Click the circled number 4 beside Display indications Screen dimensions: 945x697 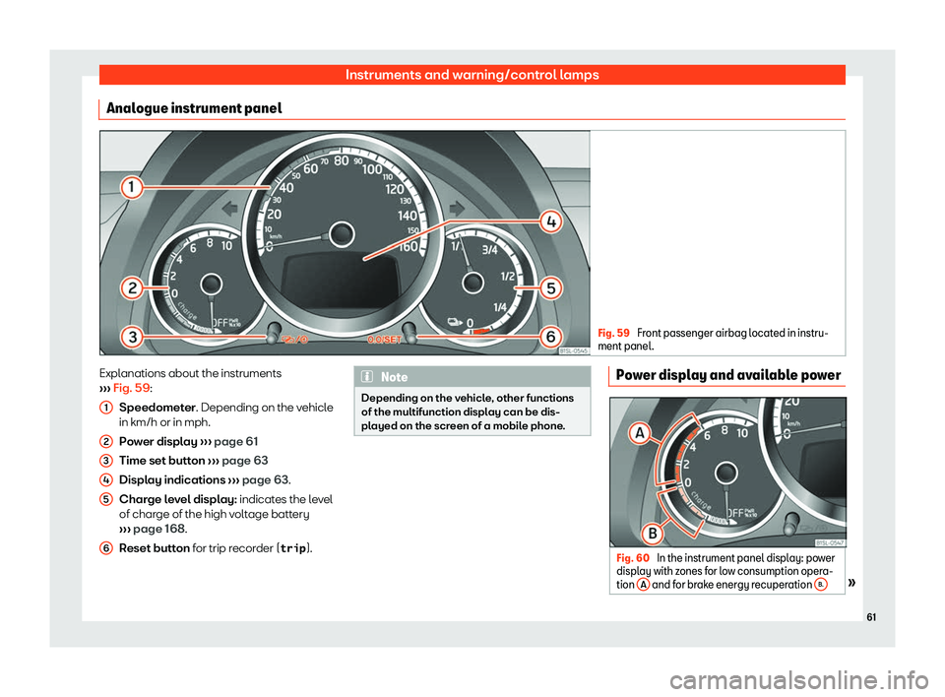click(x=106, y=480)
